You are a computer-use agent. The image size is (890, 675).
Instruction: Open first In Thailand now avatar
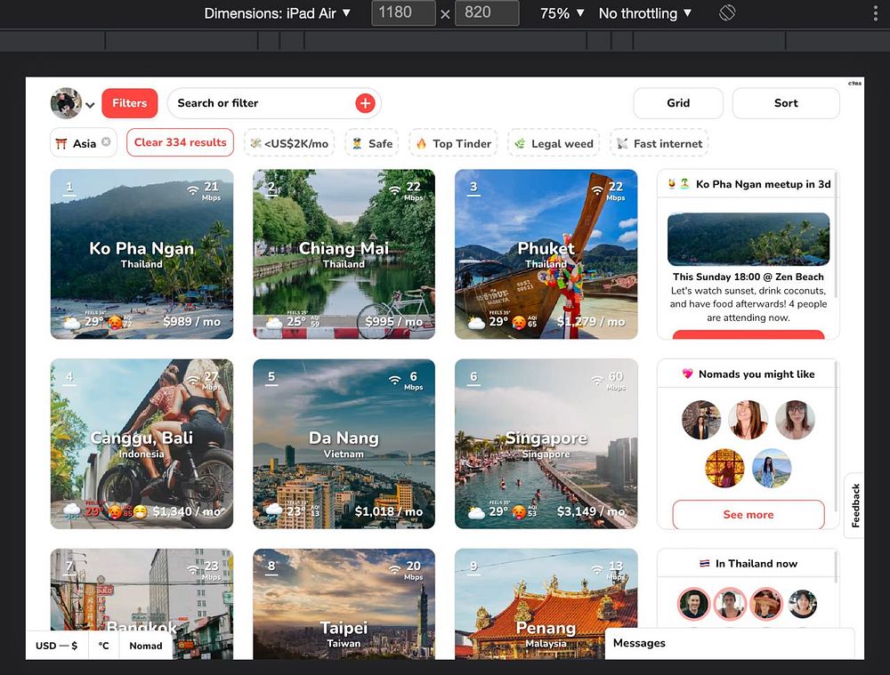(x=693, y=604)
